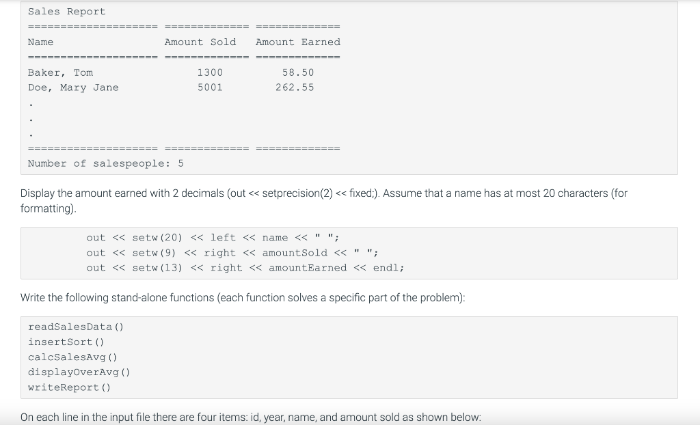Click the writeReport() function name

[70, 387]
